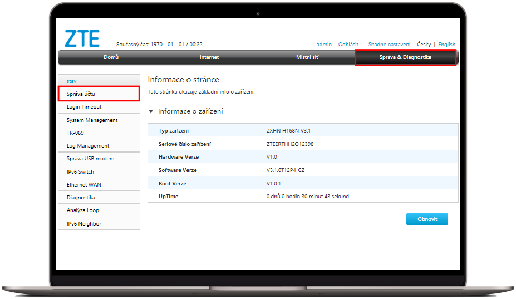Viewport: 516px width, 299px height.
Task: Switch to the Internet tab
Action: pyautogui.click(x=209, y=57)
